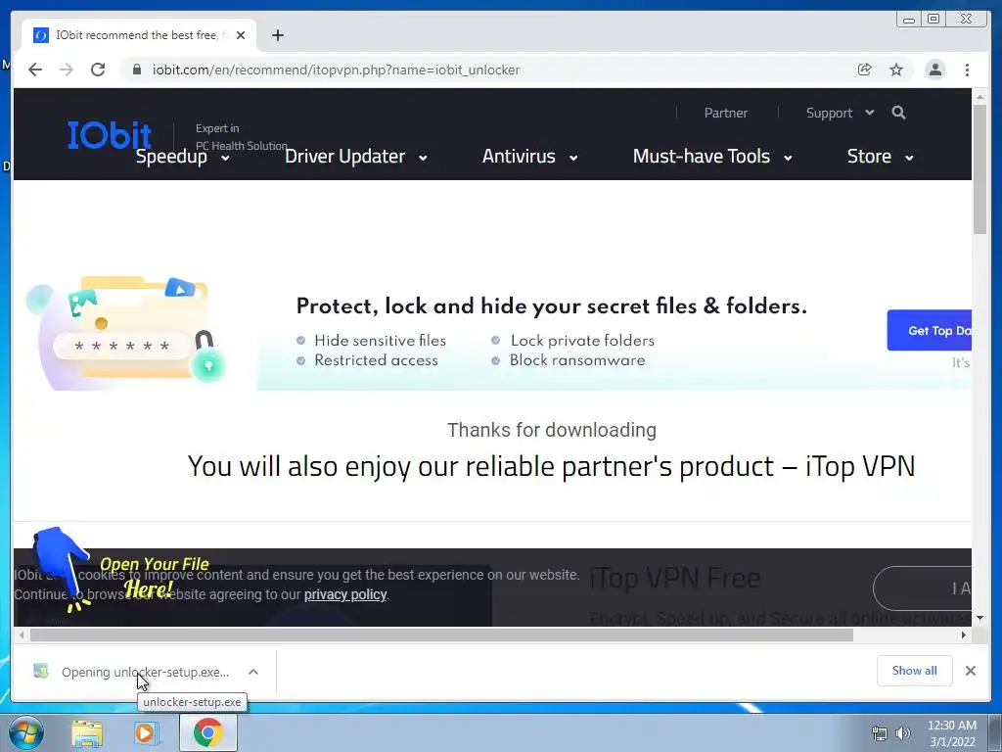Click the Lock private folders bullet
Screen dimensions: 1002x752
coord(582,341)
